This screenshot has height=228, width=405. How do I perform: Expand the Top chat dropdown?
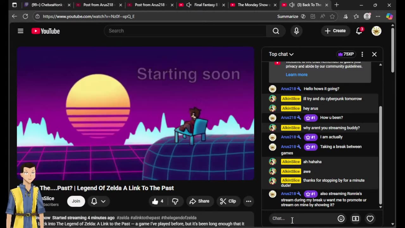click(x=281, y=54)
